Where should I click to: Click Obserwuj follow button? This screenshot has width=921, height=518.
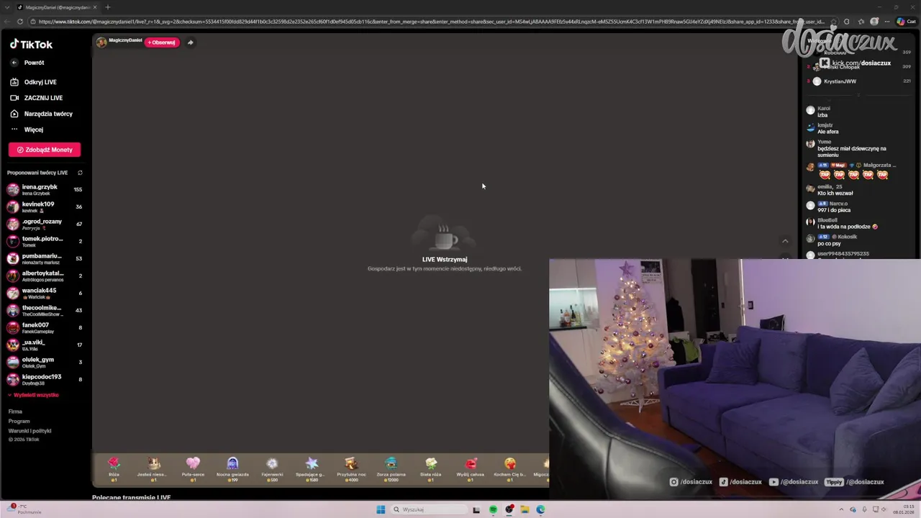coord(162,42)
